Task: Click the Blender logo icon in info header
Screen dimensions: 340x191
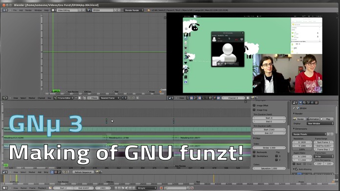Action: pyautogui.click(x=149, y=10)
